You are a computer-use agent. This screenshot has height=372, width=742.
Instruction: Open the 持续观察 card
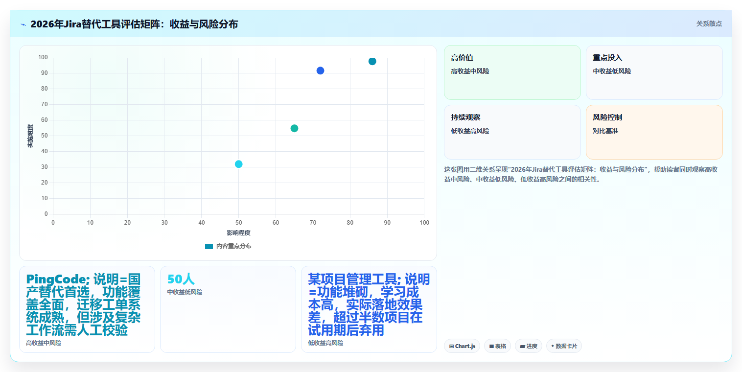(x=512, y=132)
